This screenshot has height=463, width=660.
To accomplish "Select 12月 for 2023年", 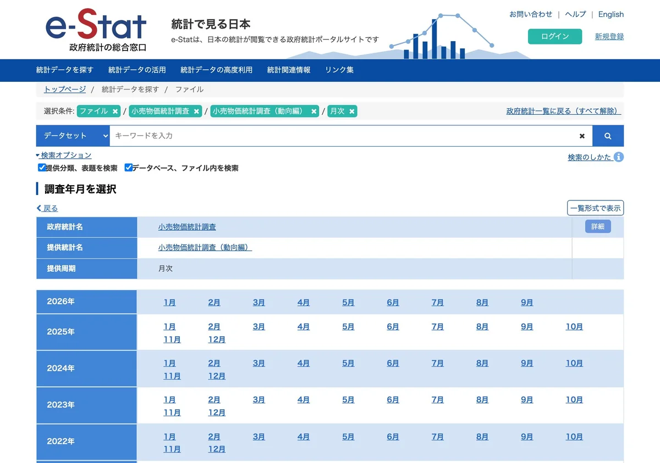I will click(217, 413).
